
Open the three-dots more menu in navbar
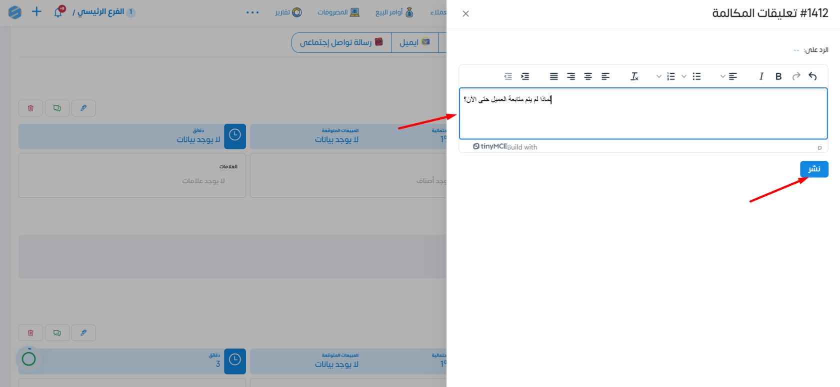click(x=252, y=12)
